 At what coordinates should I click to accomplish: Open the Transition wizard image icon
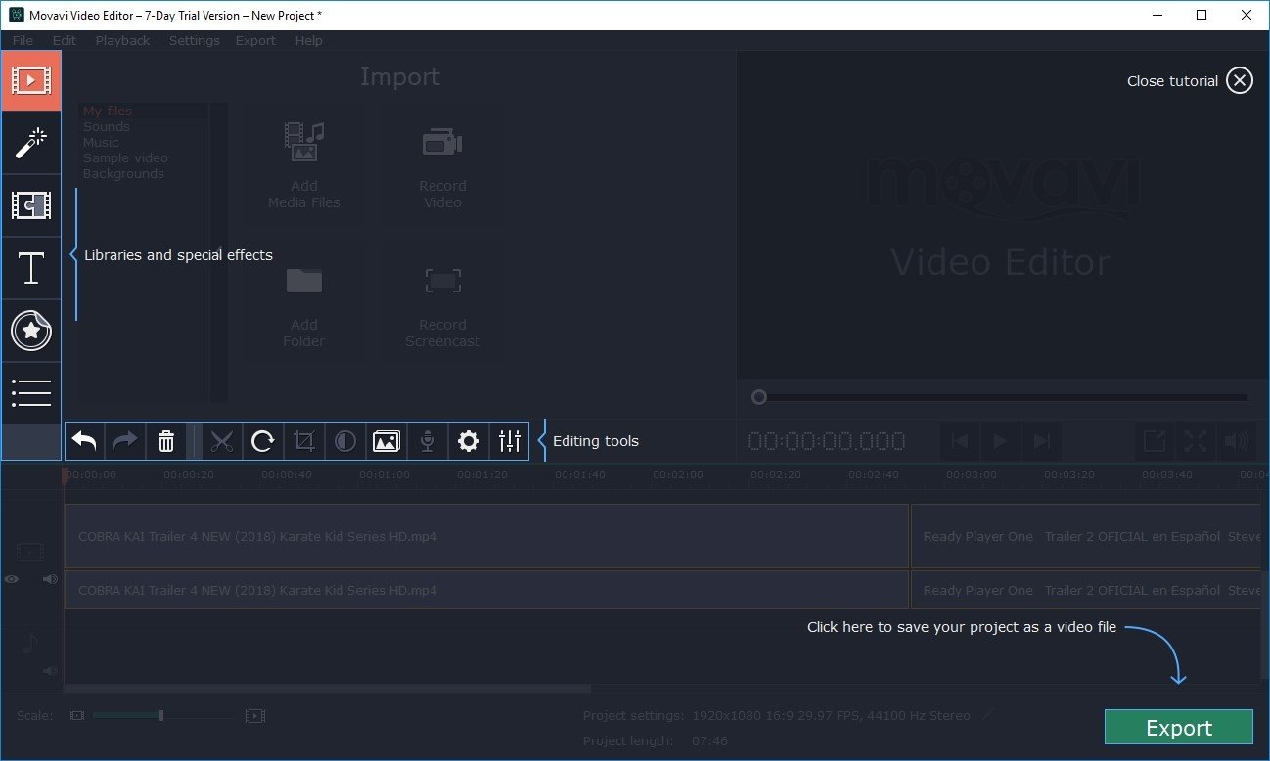coord(386,441)
